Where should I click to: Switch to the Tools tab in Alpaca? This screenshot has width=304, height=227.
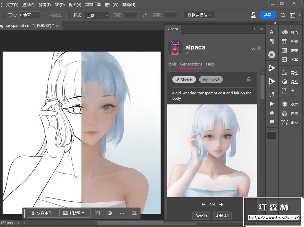(x=172, y=64)
